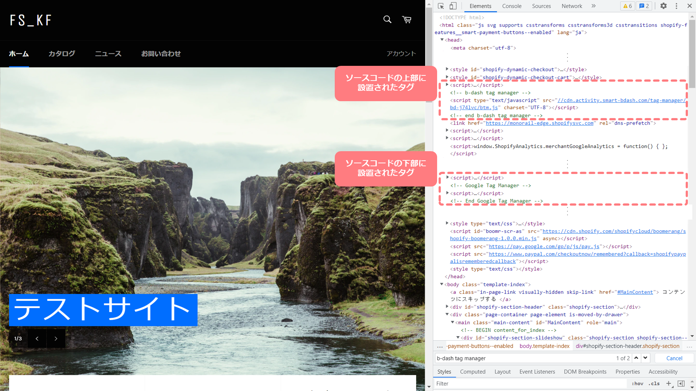Select the Computed pane tab
This screenshot has height=391, width=696.
(x=472, y=372)
